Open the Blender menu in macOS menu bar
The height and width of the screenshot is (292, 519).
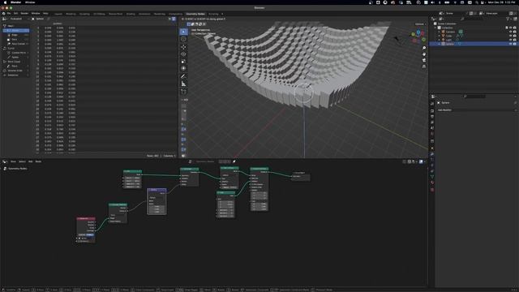point(15,2)
